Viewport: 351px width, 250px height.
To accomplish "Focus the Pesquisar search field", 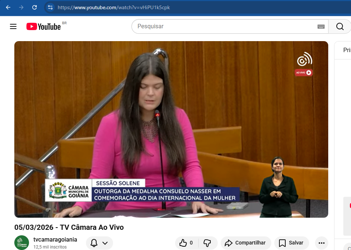I will click(224, 26).
